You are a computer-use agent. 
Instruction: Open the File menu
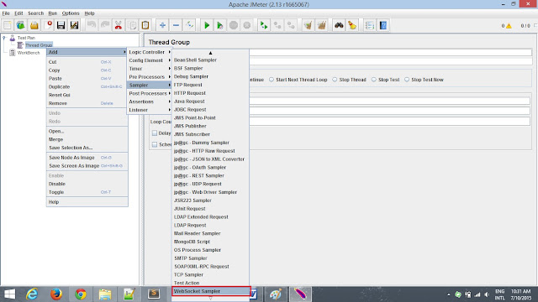coord(6,13)
